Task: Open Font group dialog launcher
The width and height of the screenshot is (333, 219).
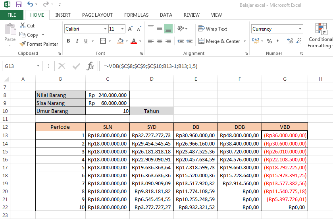Action: coord(141,53)
